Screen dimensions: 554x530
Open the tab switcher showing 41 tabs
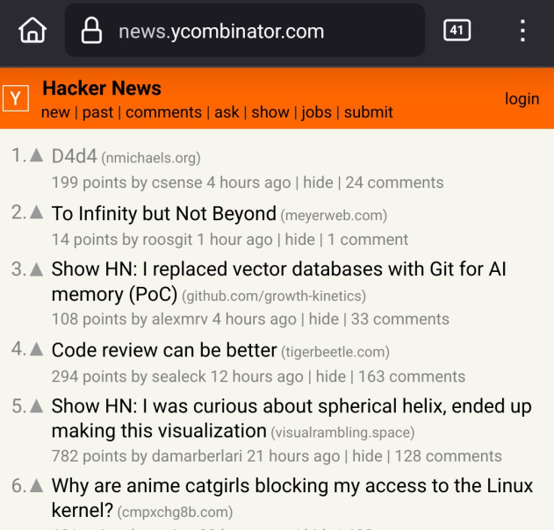(x=457, y=31)
